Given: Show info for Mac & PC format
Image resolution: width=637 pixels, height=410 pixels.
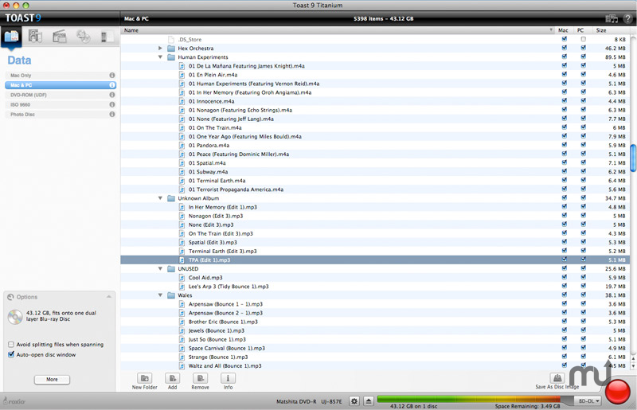Looking at the screenshot, I should [112, 85].
